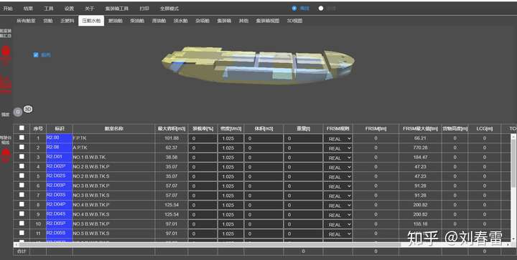Image resolution: width=517 pixels, height=260 pixels.
Task: Click density field 1.025 of A.P.TK row
Action: click(230, 148)
